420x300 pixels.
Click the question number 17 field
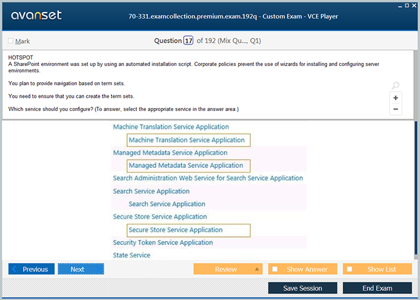[x=188, y=41]
